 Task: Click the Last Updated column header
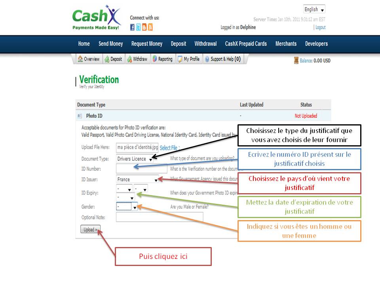252,104
